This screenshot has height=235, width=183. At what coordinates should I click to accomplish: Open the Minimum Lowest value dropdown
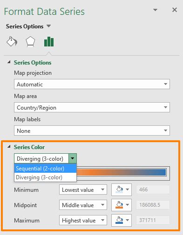pos(83,189)
